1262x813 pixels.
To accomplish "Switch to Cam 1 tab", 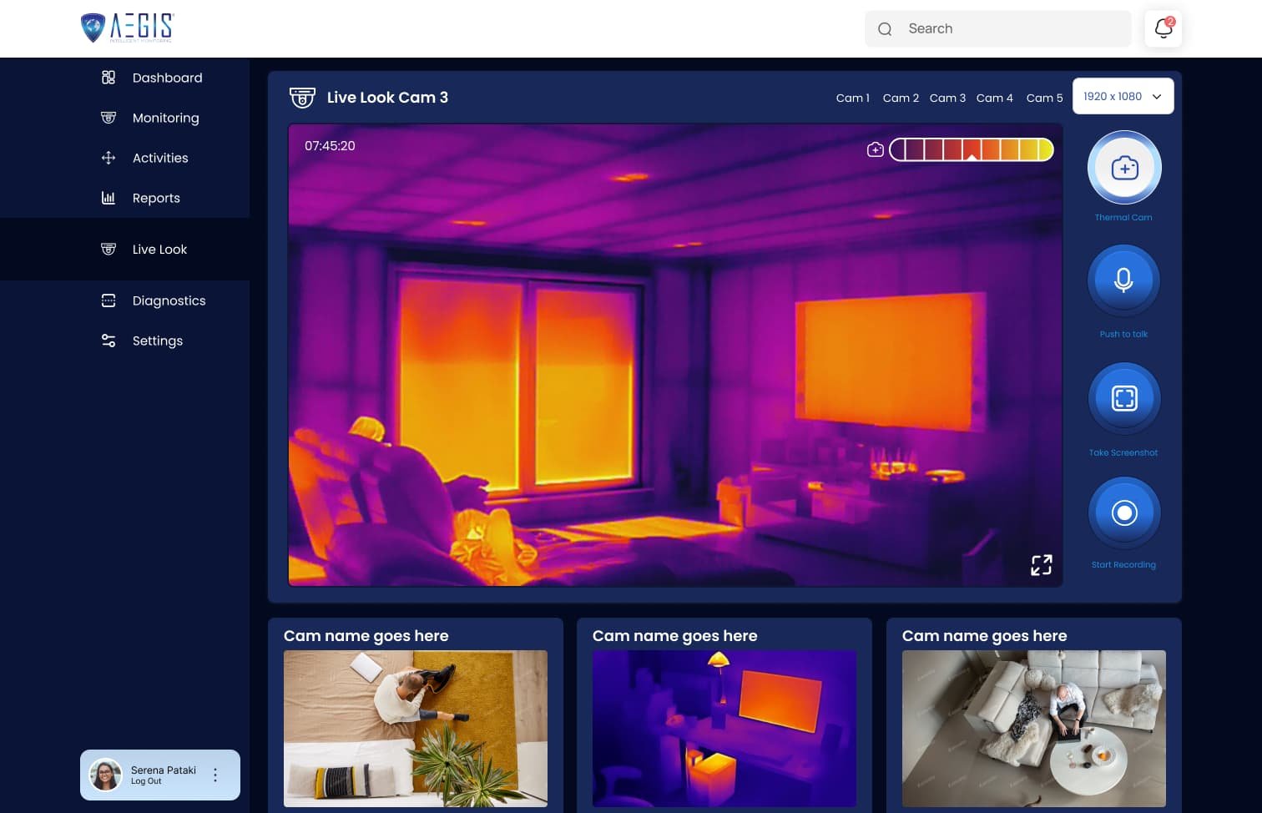I will click(852, 98).
